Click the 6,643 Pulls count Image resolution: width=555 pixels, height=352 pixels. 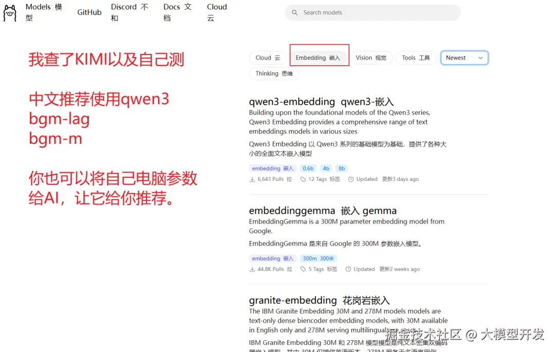(x=274, y=179)
